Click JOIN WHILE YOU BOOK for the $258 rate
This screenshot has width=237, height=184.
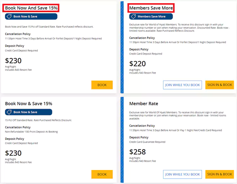(x=182, y=174)
